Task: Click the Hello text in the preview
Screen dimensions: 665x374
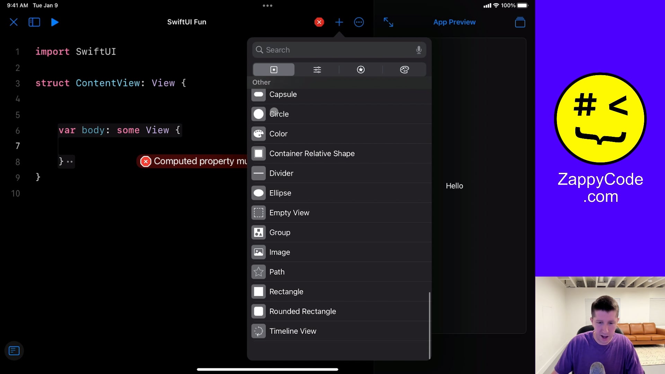Action: pos(454,186)
